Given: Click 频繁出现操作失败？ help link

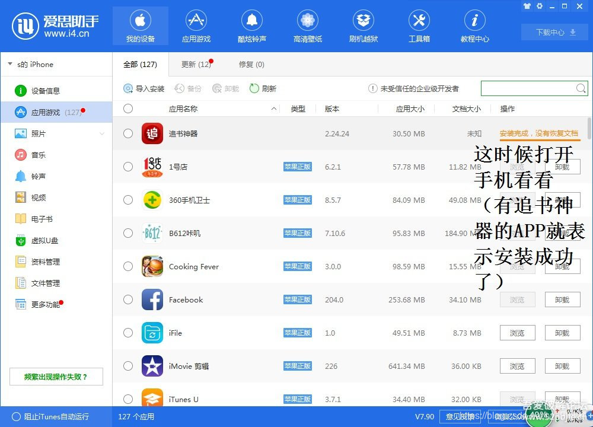Looking at the screenshot, I should 56,377.
